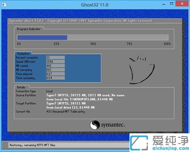Click the Source Partition label
This screenshot has width=190, height=152.
26,95
